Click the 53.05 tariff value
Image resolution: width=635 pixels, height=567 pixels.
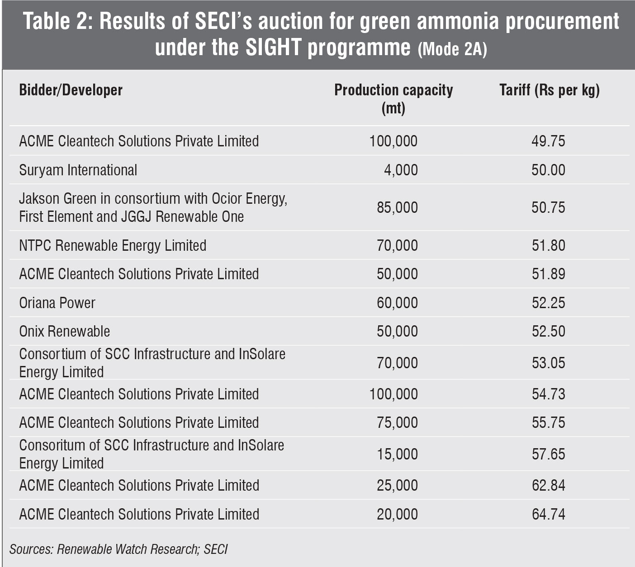point(548,363)
